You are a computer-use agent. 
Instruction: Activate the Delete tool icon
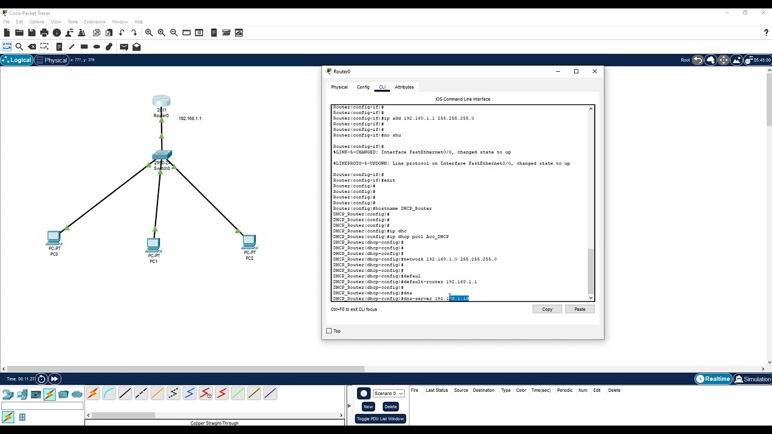pos(32,46)
